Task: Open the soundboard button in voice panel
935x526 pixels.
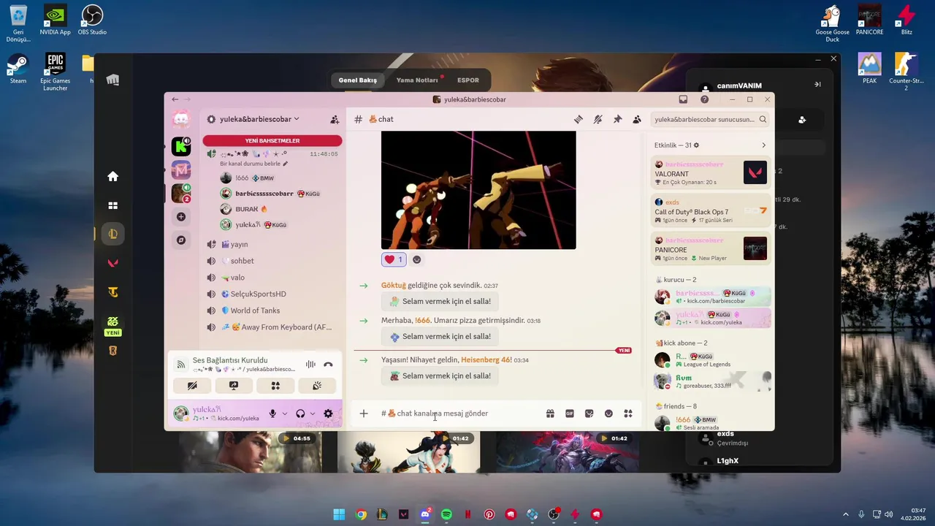Action: (x=317, y=386)
